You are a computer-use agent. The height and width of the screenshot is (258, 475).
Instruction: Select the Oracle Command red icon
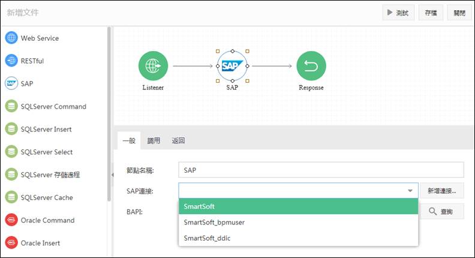point(11,220)
